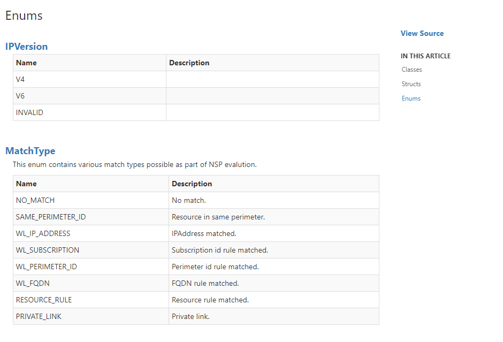The width and height of the screenshot is (503, 342).
Task: Click the V6 table cell
Action: click(x=89, y=96)
